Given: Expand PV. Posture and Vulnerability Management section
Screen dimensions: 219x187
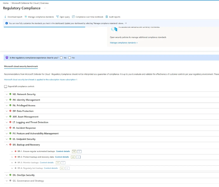Looking at the screenshot, I should tap(7, 134).
